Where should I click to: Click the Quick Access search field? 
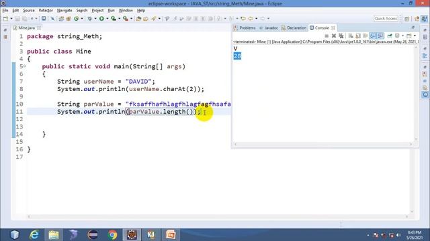click(x=386, y=19)
